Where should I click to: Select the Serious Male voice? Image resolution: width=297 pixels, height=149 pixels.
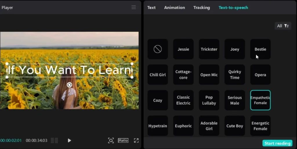point(235,100)
